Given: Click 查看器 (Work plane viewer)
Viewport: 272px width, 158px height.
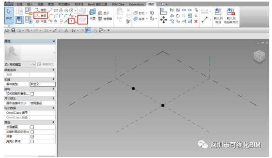Looking at the screenshot, I should 105,19.
